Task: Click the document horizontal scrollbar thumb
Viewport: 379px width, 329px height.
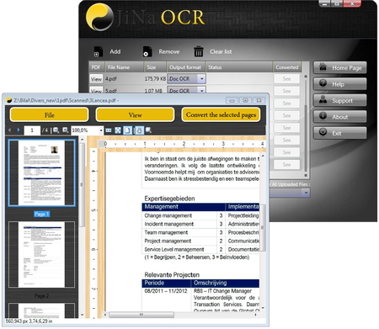Action: [141, 315]
